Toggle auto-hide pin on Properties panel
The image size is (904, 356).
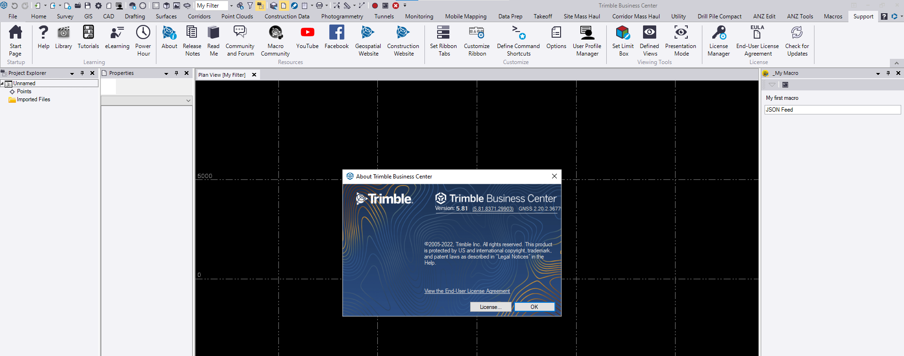[176, 73]
